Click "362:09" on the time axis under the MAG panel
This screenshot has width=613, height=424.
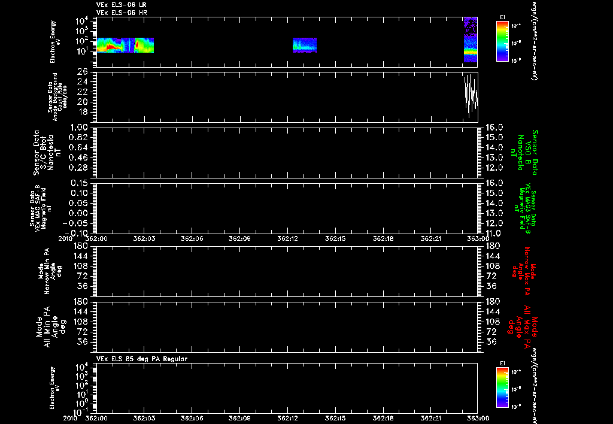240,238
